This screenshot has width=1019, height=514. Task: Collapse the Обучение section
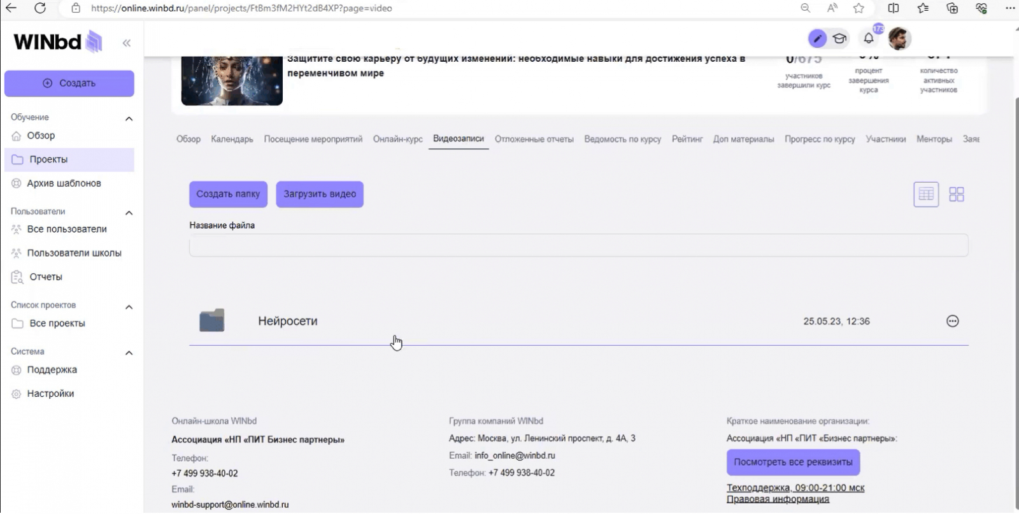coord(129,118)
